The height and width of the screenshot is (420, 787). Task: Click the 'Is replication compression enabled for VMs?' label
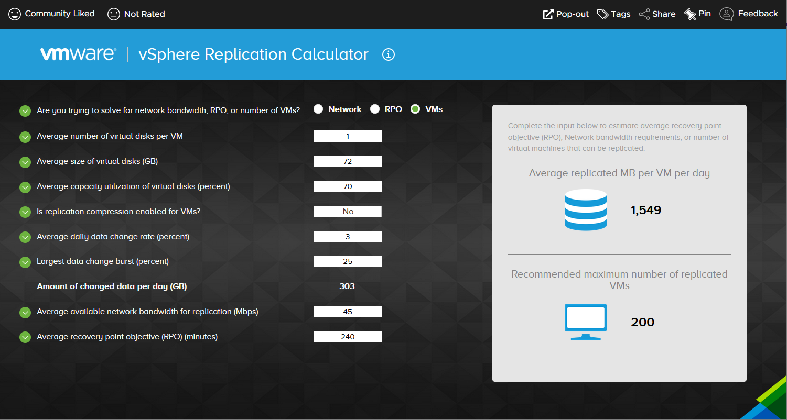pyautogui.click(x=118, y=212)
